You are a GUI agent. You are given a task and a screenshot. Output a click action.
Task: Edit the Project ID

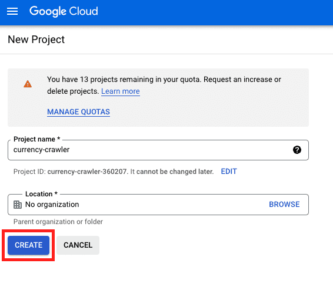229,172
